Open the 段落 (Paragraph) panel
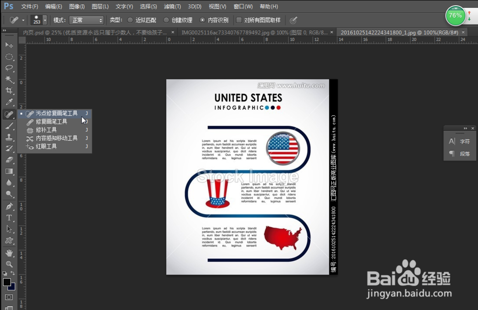The width and height of the screenshot is (478, 310). 460,154
